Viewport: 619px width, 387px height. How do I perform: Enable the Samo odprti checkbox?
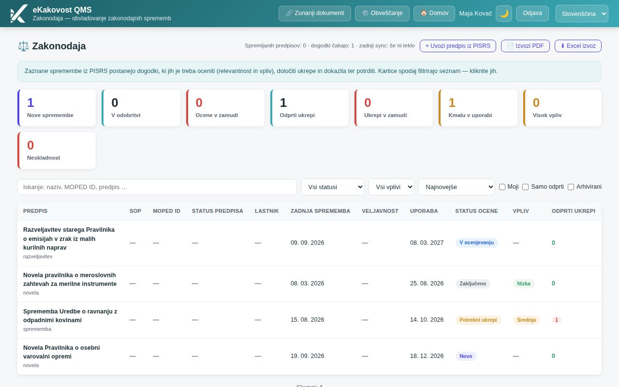[525, 187]
